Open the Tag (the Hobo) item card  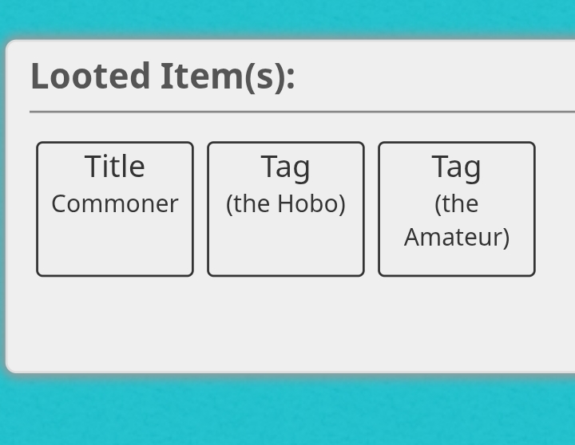(286, 209)
